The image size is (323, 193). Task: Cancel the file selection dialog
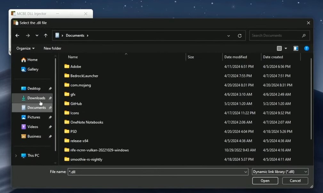click(x=295, y=181)
